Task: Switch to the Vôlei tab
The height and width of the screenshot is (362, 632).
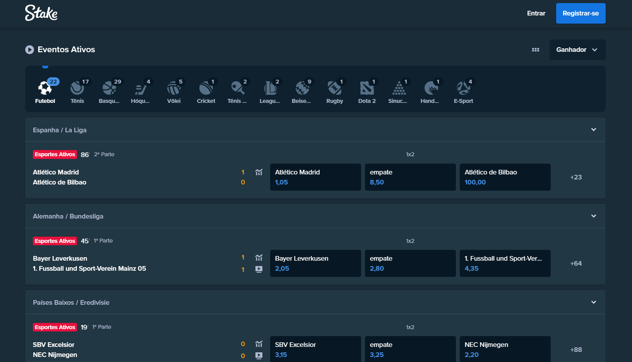Action: 174,92
